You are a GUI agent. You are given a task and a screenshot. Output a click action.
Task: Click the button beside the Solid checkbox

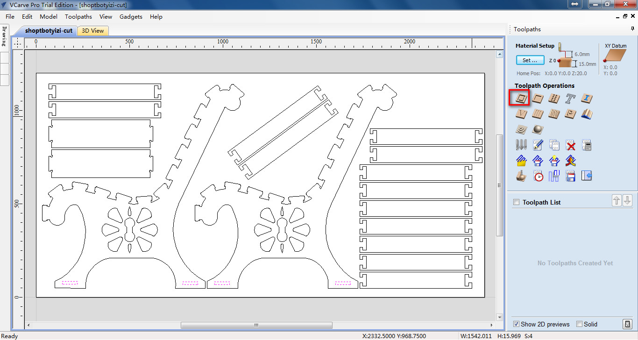(627, 324)
